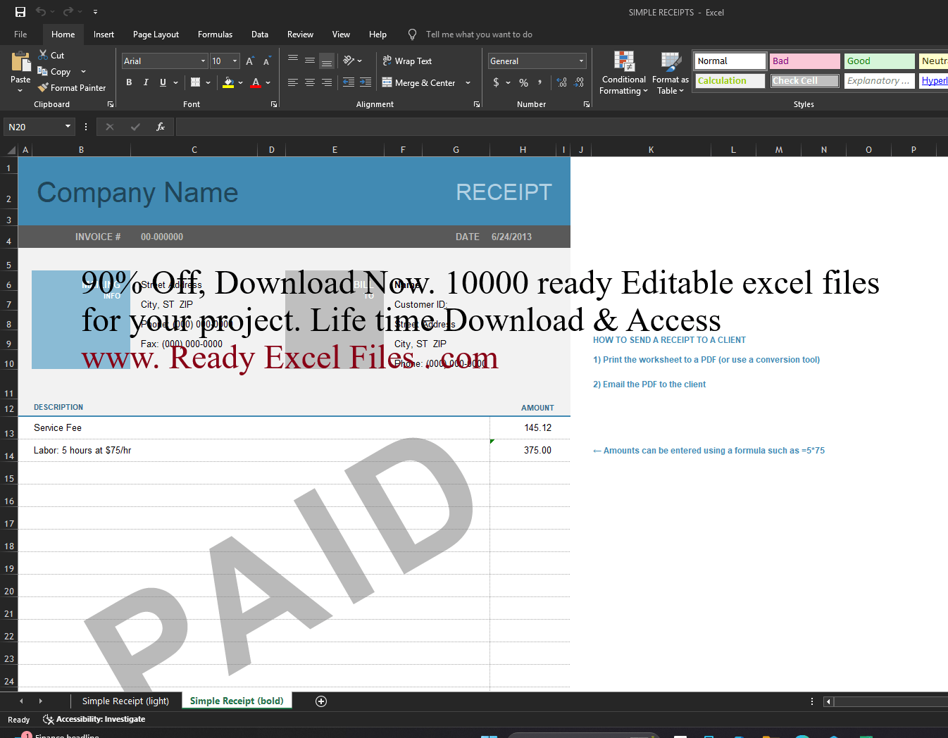Click the Decrease Indent icon
Viewport: 948px width, 738px height.
coord(349,82)
